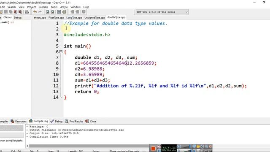
Task: Open the Tools menu
Action: click(54, 7)
